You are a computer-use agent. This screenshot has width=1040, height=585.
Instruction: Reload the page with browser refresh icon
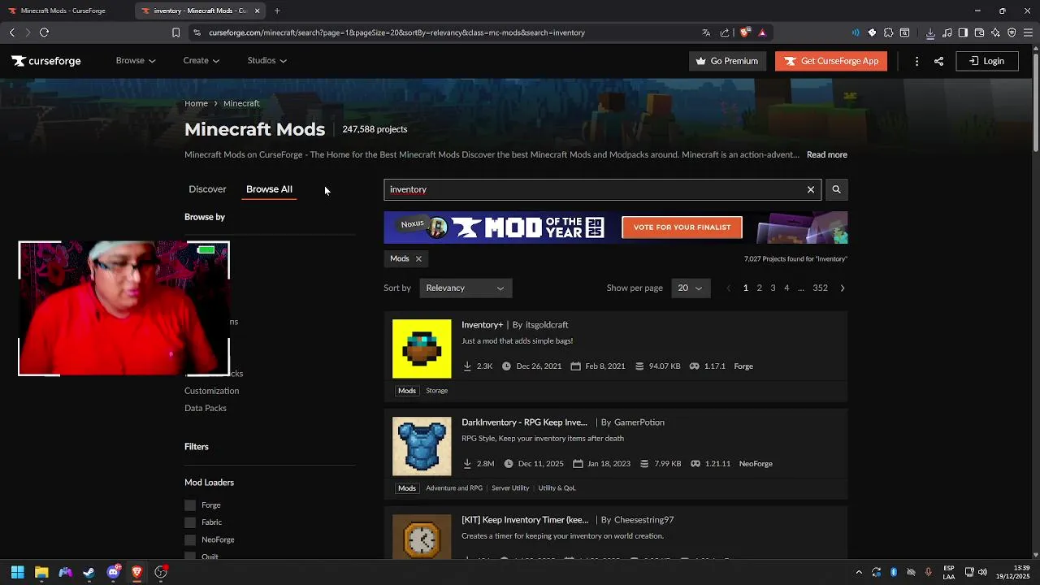point(44,32)
